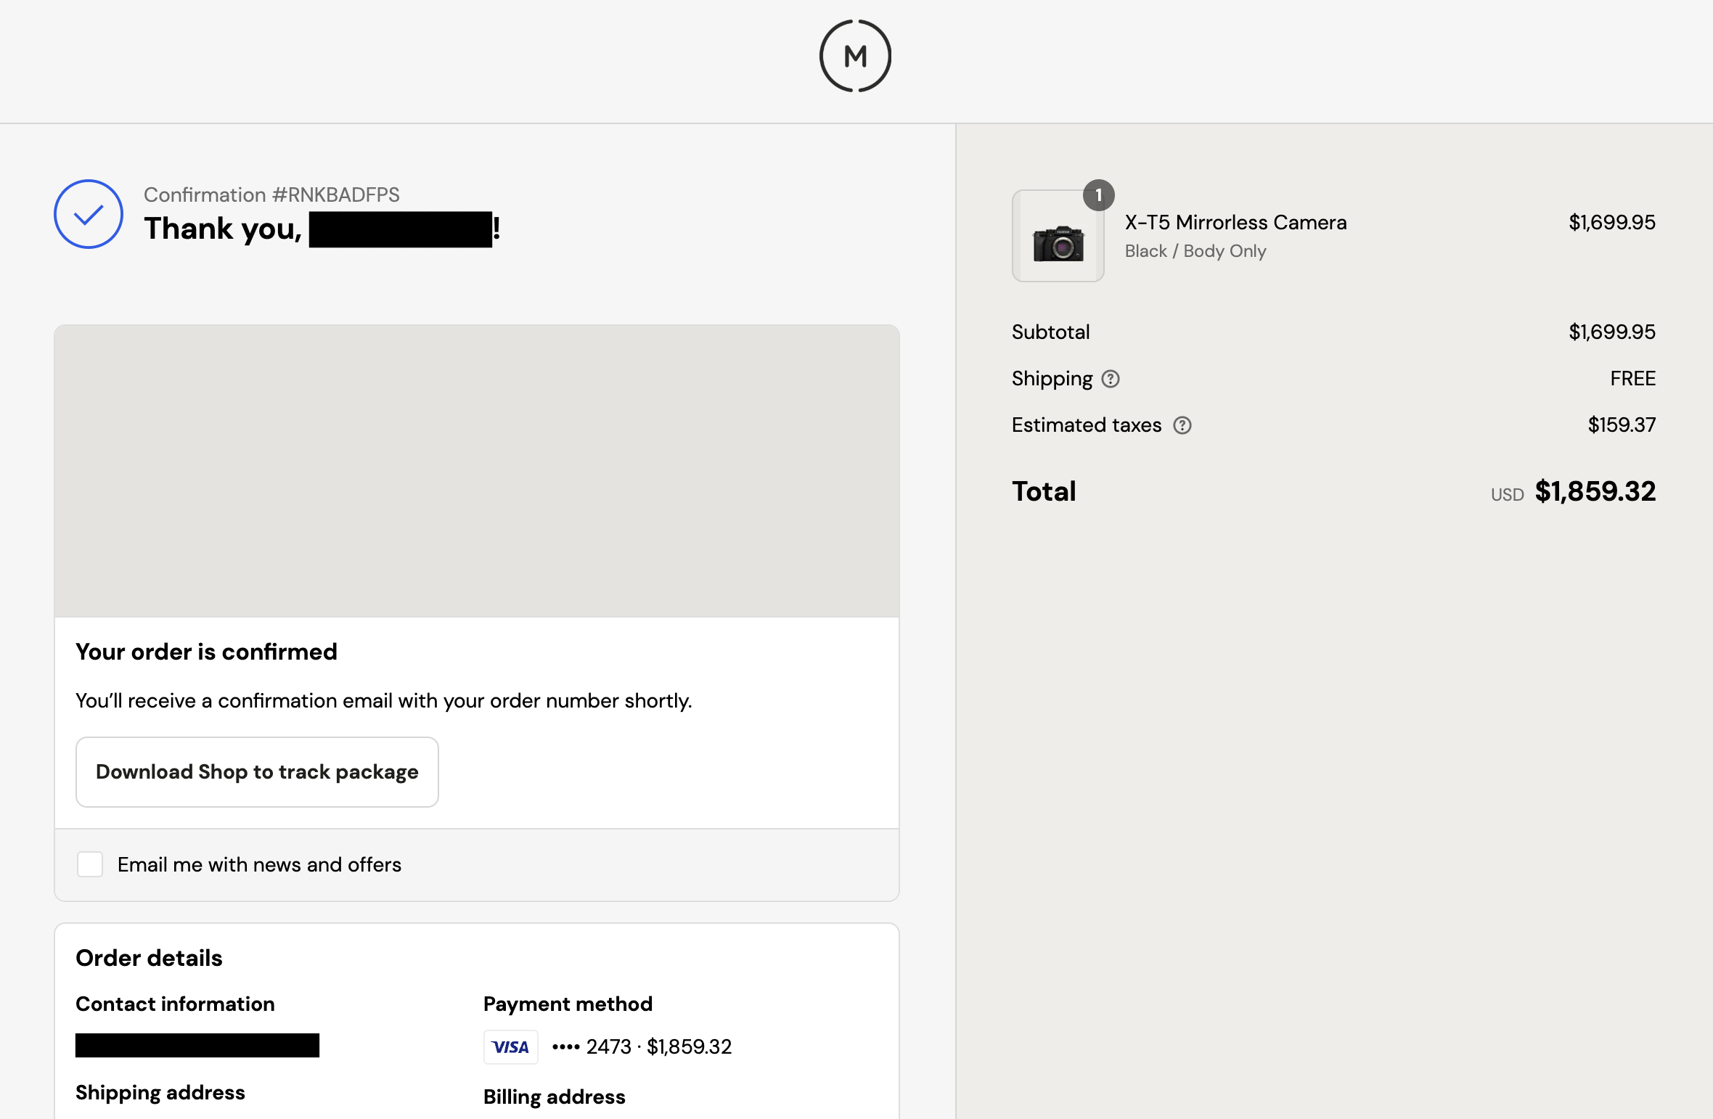Viewport: 1713px width, 1119px height.
Task: Click the blue order confirmed checkmark icon
Action: pyautogui.click(x=89, y=214)
